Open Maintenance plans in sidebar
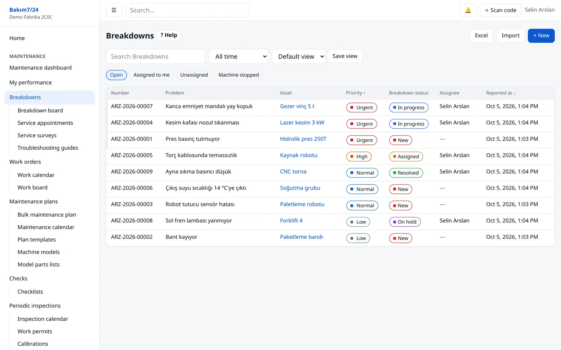Image resolution: width=561 pixels, height=350 pixels. [34, 202]
